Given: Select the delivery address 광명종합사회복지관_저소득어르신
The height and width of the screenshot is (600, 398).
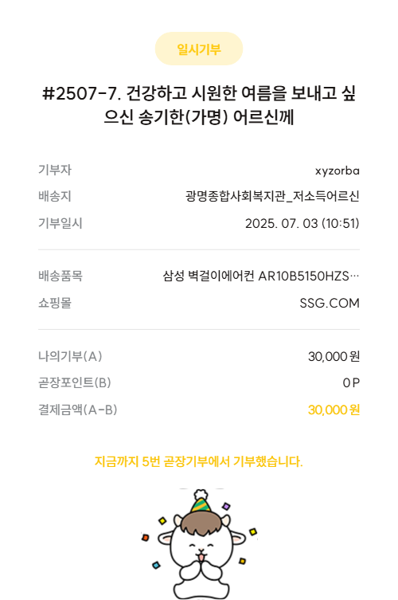Looking at the screenshot, I should [x=272, y=196].
